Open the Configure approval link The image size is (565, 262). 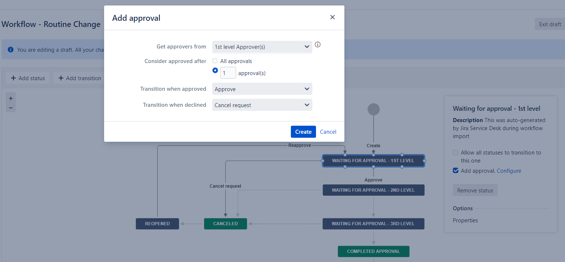coord(509,171)
